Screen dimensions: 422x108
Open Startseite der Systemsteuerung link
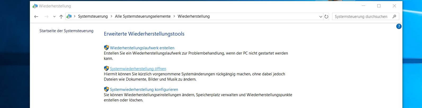[66, 31]
